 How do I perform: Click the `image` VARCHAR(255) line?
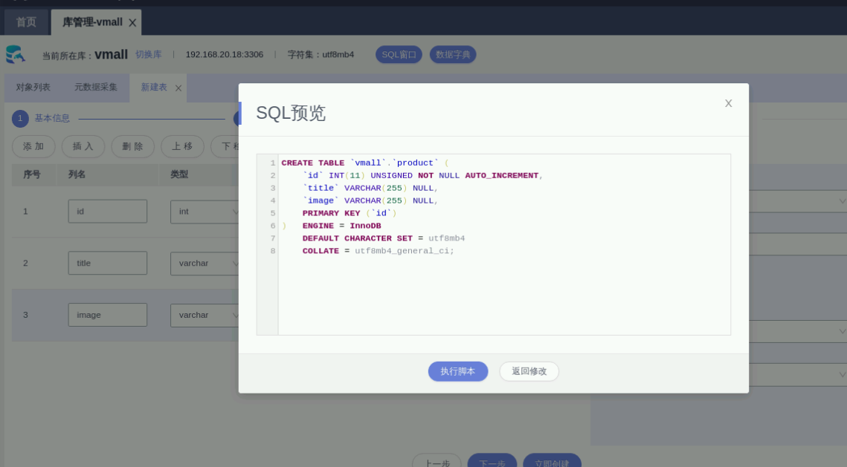[370, 200]
